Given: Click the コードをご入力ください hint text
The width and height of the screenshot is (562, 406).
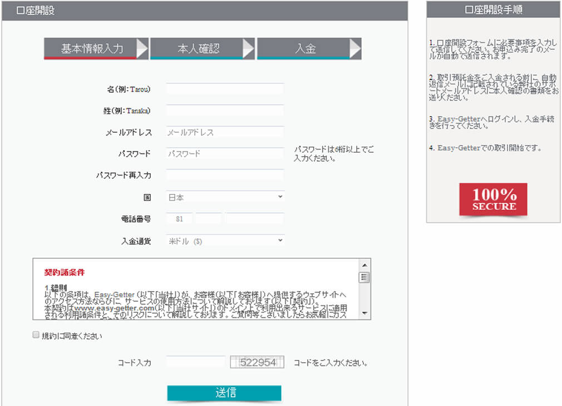Looking at the screenshot, I should click(331, 363).
